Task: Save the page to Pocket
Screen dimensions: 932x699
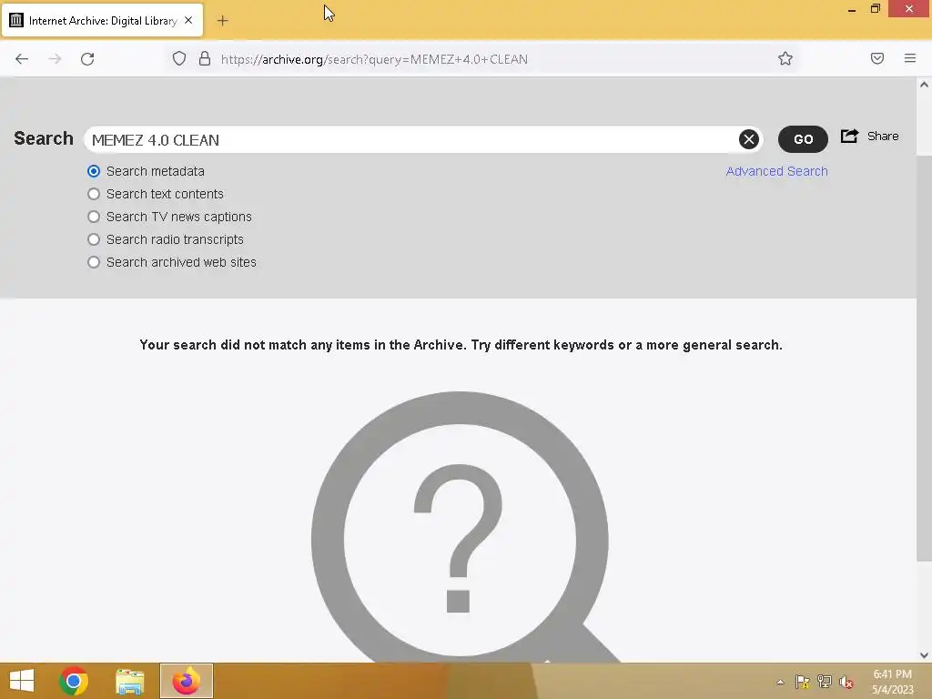Action: pos(877,58)
